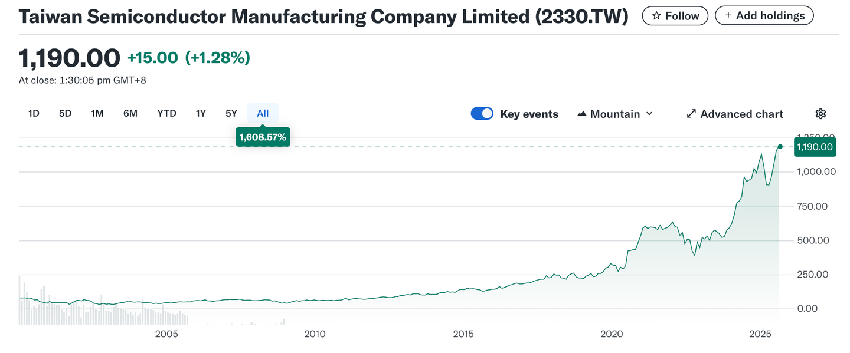This screenshot has width=850, height=353.
Task: Choose the YTD time range
Action: click(166, 113)
